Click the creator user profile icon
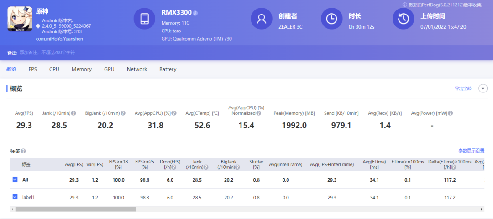Viewport: 493px width, 219px height. [261, 19]
